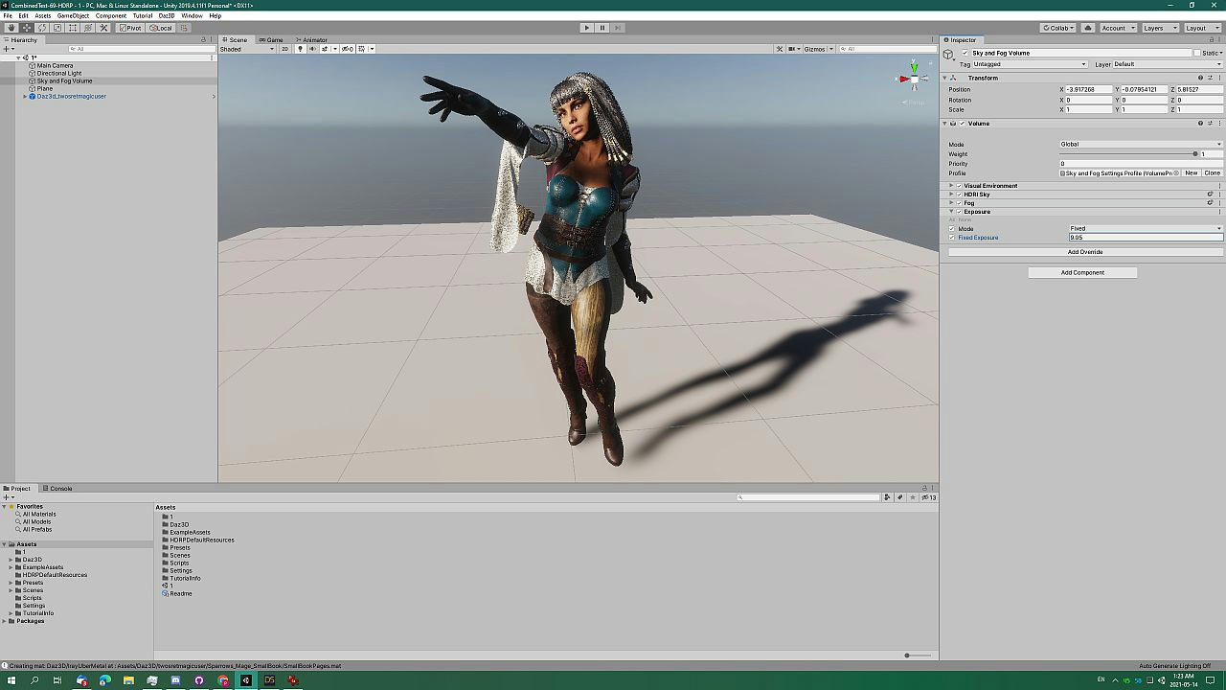Open Volume Mode Global dropdown
Viewport: 1226px width, 690px height.
[x=1141, y=144]
